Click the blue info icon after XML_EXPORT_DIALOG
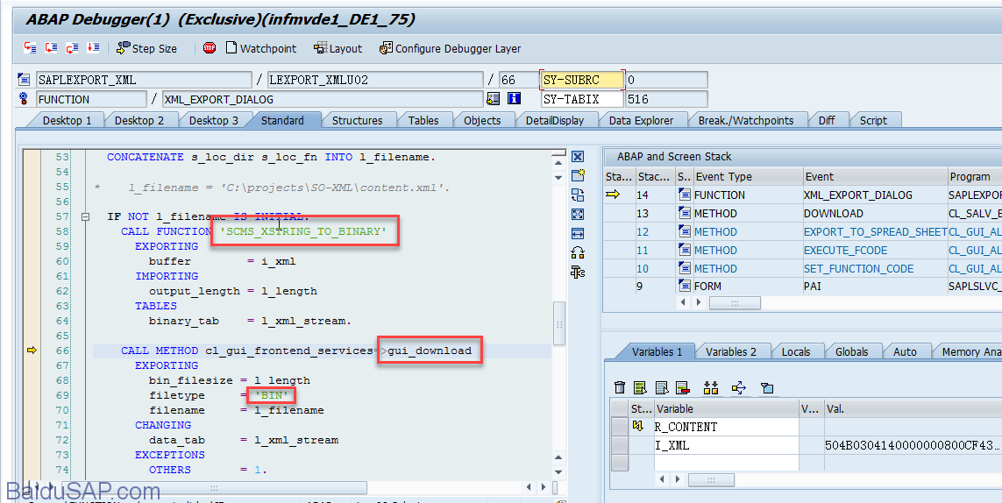The height and width of the screenshot is (503, 1002). click(514, 98)
